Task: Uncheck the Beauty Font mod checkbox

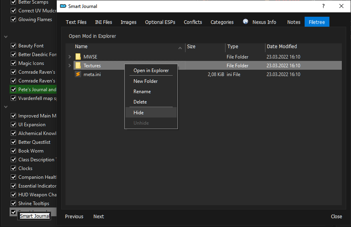Action: 14,46
